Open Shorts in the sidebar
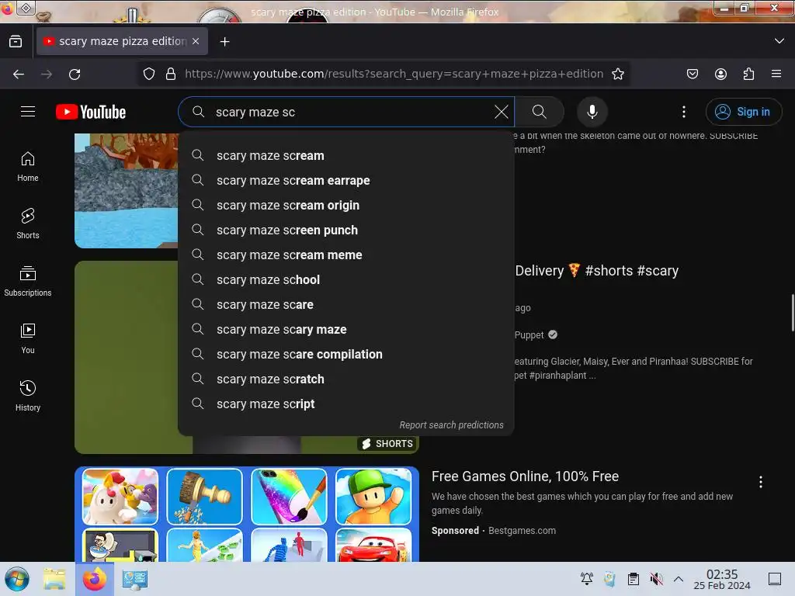This screenshot has height=596, width=795. (28, 223)
